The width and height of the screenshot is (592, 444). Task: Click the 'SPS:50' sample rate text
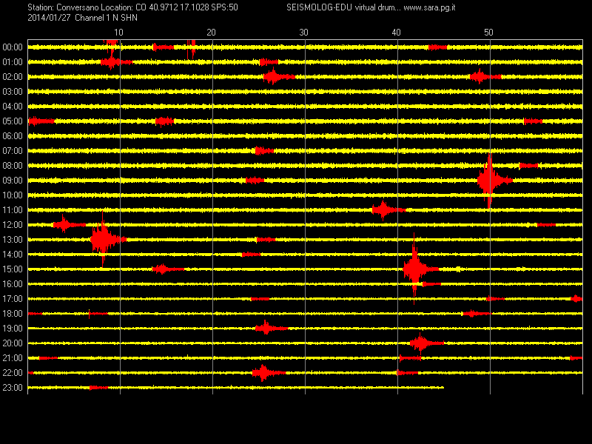point(225,7)
